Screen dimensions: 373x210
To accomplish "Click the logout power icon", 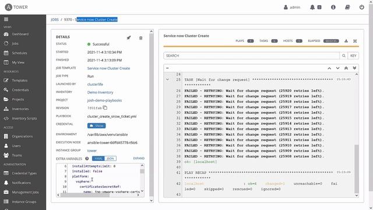I will coord(361,7).
